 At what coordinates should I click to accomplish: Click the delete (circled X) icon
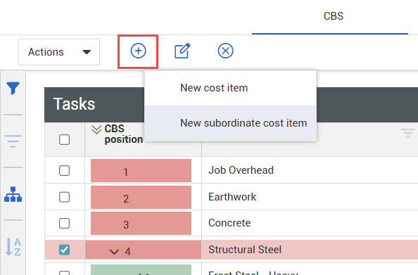click(225, 51)
